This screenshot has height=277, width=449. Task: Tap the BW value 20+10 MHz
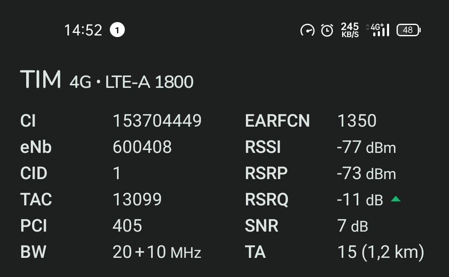click(157, 252)
